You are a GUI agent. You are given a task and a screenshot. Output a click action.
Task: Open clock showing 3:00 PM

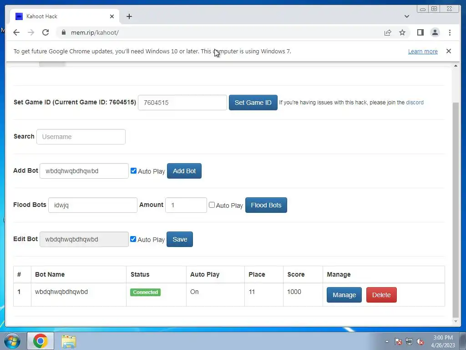coord(443,341)
